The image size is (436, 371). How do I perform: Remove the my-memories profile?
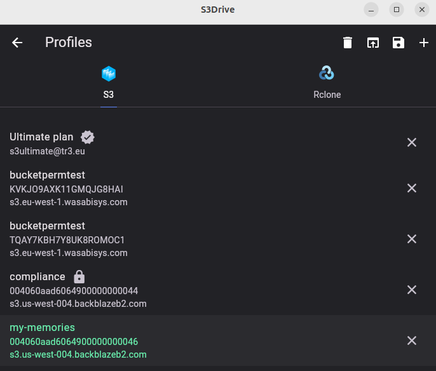[412, 341]
